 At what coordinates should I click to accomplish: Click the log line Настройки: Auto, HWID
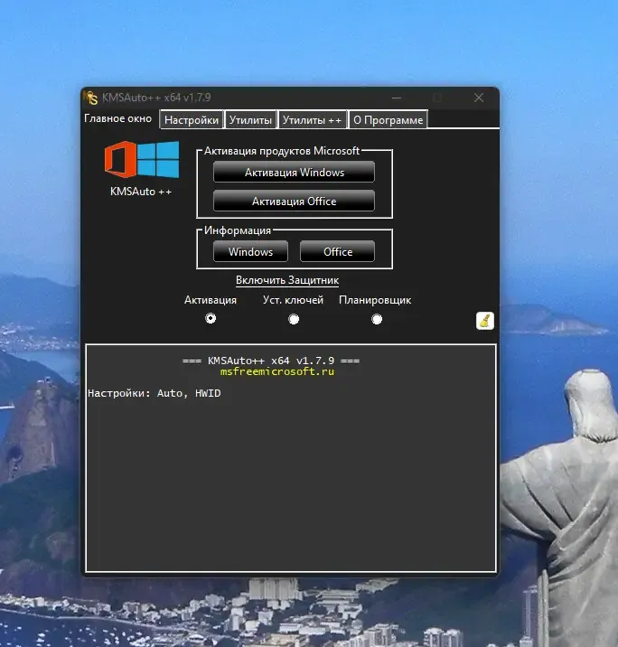pos(154,393)
